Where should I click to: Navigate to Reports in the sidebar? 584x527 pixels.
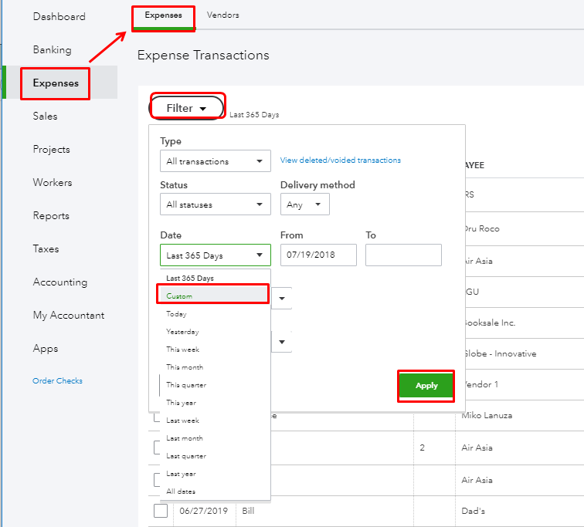[51, 216]
